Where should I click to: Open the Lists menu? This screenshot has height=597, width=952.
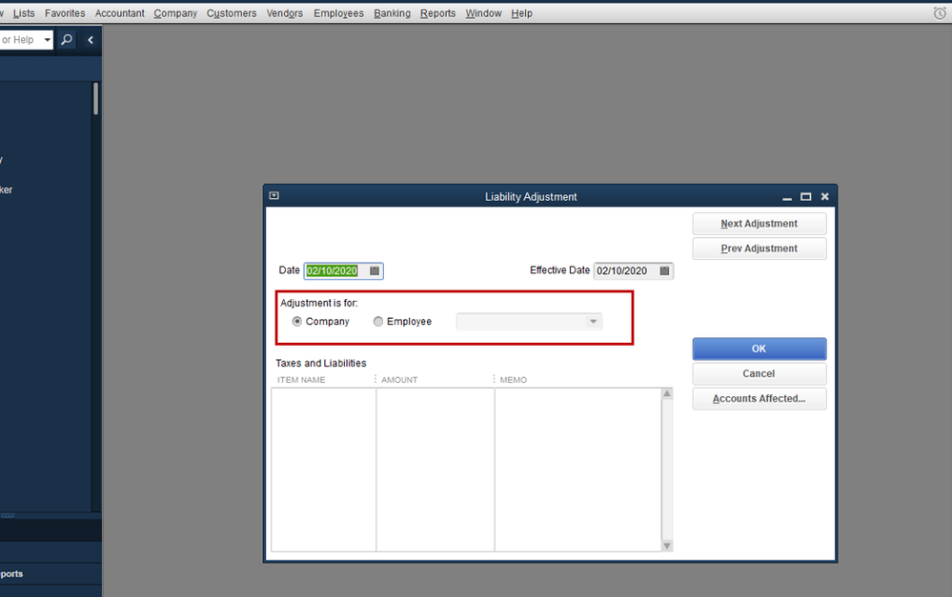[x=24, y=13]
